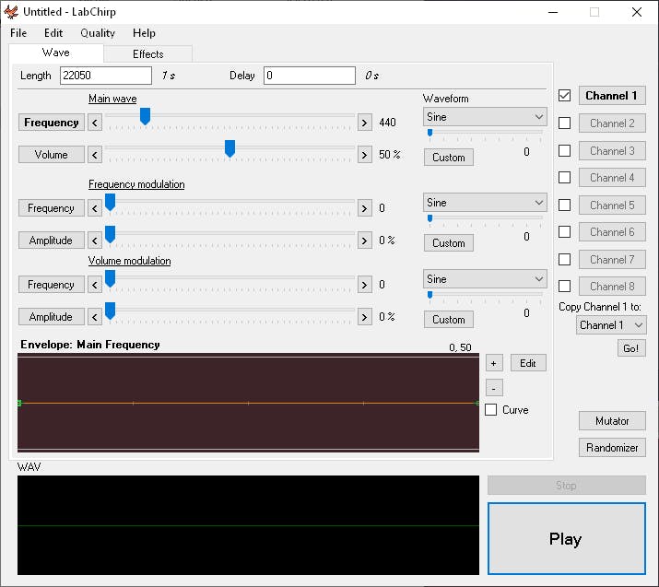
Task: Toggle the Curve checkbox for envelope
Action: [x=491, y=410]
